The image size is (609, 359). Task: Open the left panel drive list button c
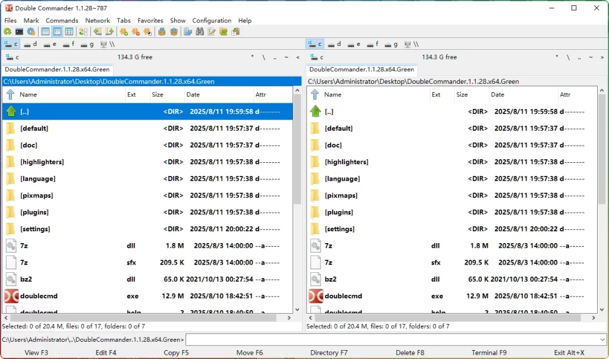(x=12, y=57)
